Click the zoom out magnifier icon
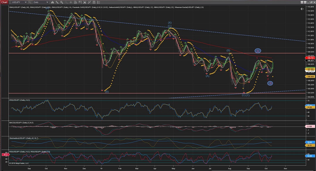 click(66, 2)
